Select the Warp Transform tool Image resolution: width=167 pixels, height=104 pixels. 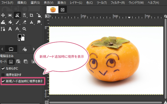point(3,22)
